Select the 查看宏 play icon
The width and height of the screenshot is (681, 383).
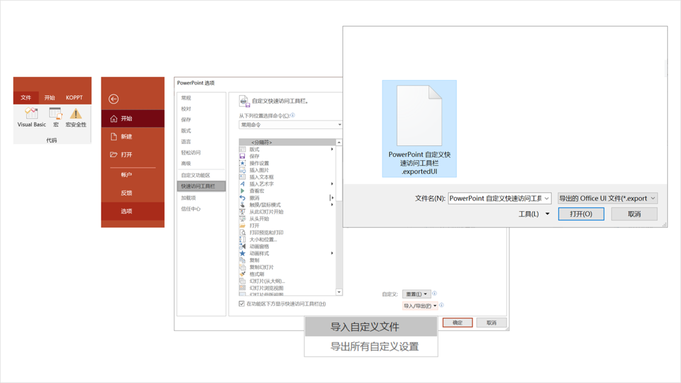[x=242, y=191]
